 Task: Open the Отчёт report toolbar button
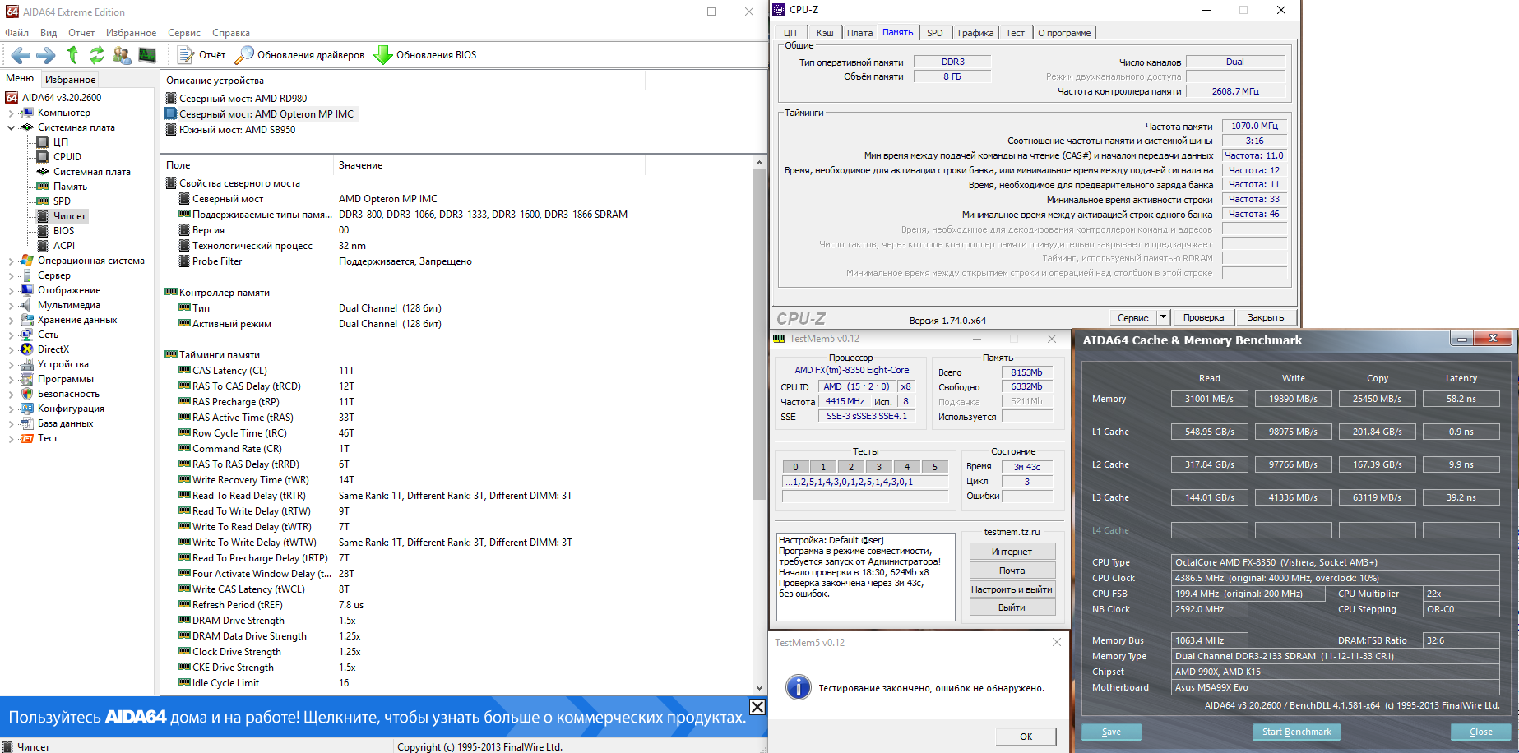[202, 55]
